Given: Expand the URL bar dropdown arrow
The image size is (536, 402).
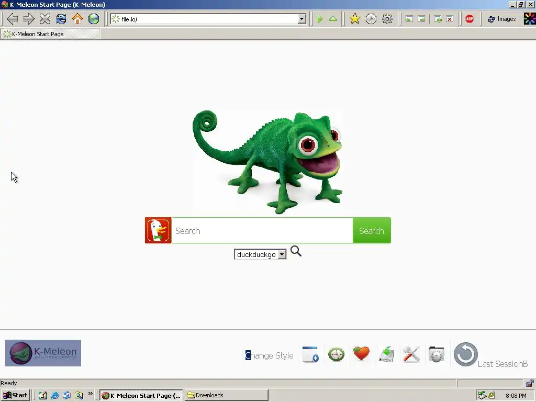Looking at the screenshot, I should coord(302,19).
